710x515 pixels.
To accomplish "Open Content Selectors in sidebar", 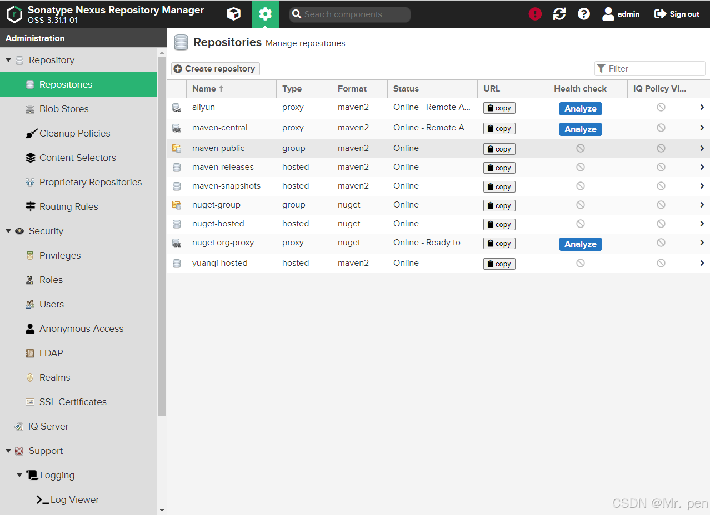I will pyautogui.click(x=78, y=158).
